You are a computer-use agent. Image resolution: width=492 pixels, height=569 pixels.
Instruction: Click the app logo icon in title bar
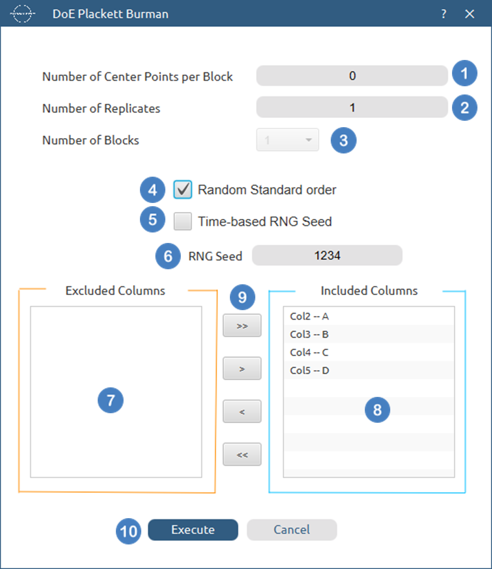click(x=22, y=14)
